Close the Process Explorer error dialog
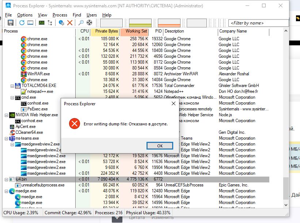The image size is (300, 223). (174, 103)
